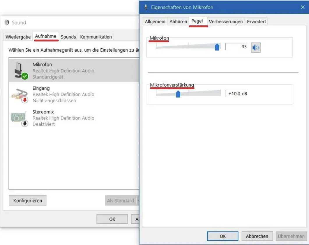Open the Sounds tab in Sound window
The width and height of the screenshot is (309, 245).
pos(68,37)
